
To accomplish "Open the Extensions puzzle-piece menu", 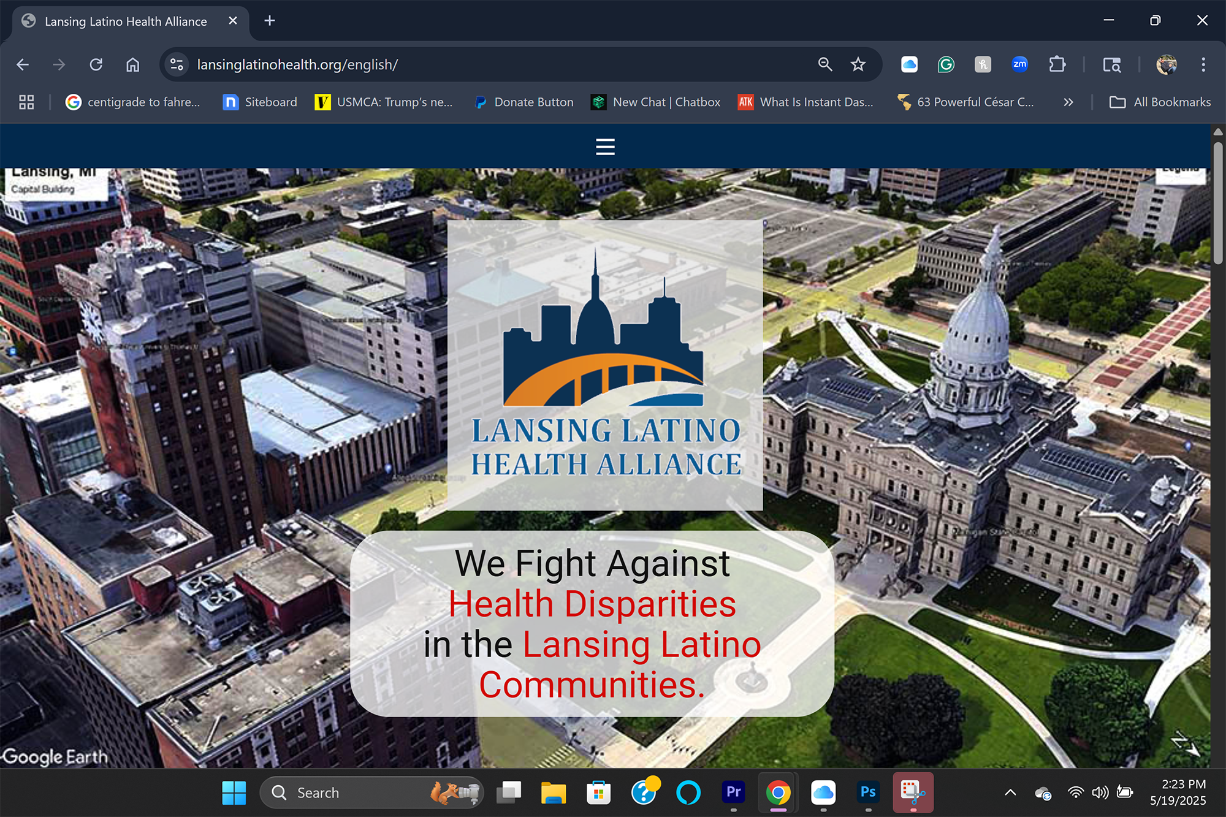I will 1057,64.
